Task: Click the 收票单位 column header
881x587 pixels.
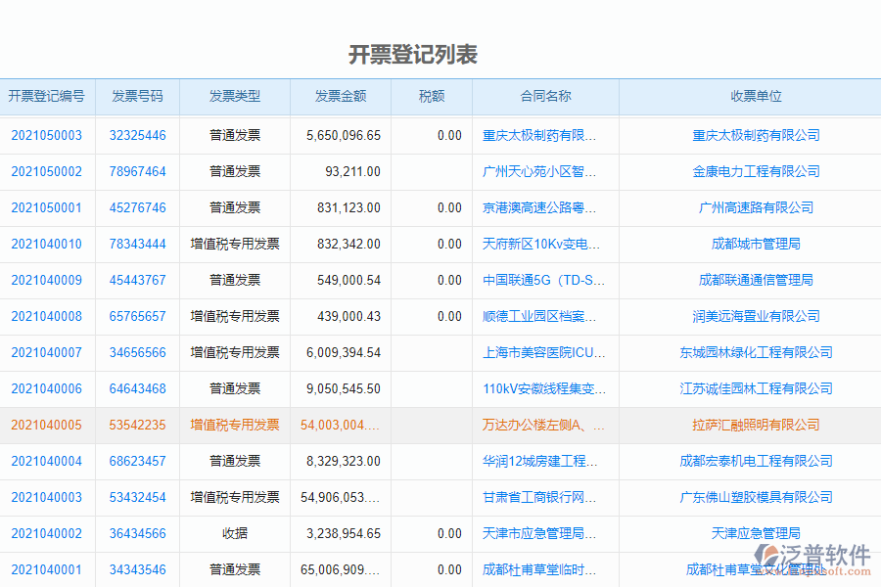Action: [x=757, y=96]
